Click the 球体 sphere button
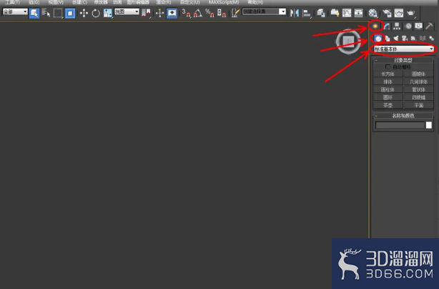The width and height of the screenshot is (439, 289). pyautogui.click(x=388, y=82)
